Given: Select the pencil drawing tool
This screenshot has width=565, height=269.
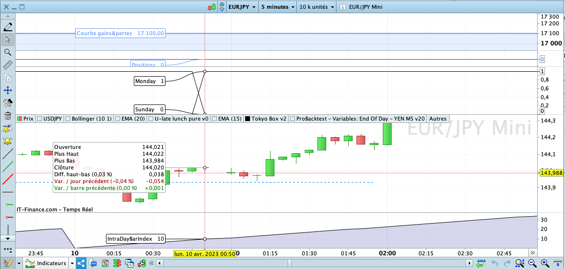Looking at the screenshot, I should pos(7,27).
